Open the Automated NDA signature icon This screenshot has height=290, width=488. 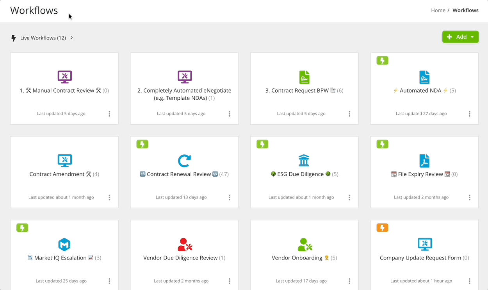point(424,77)
